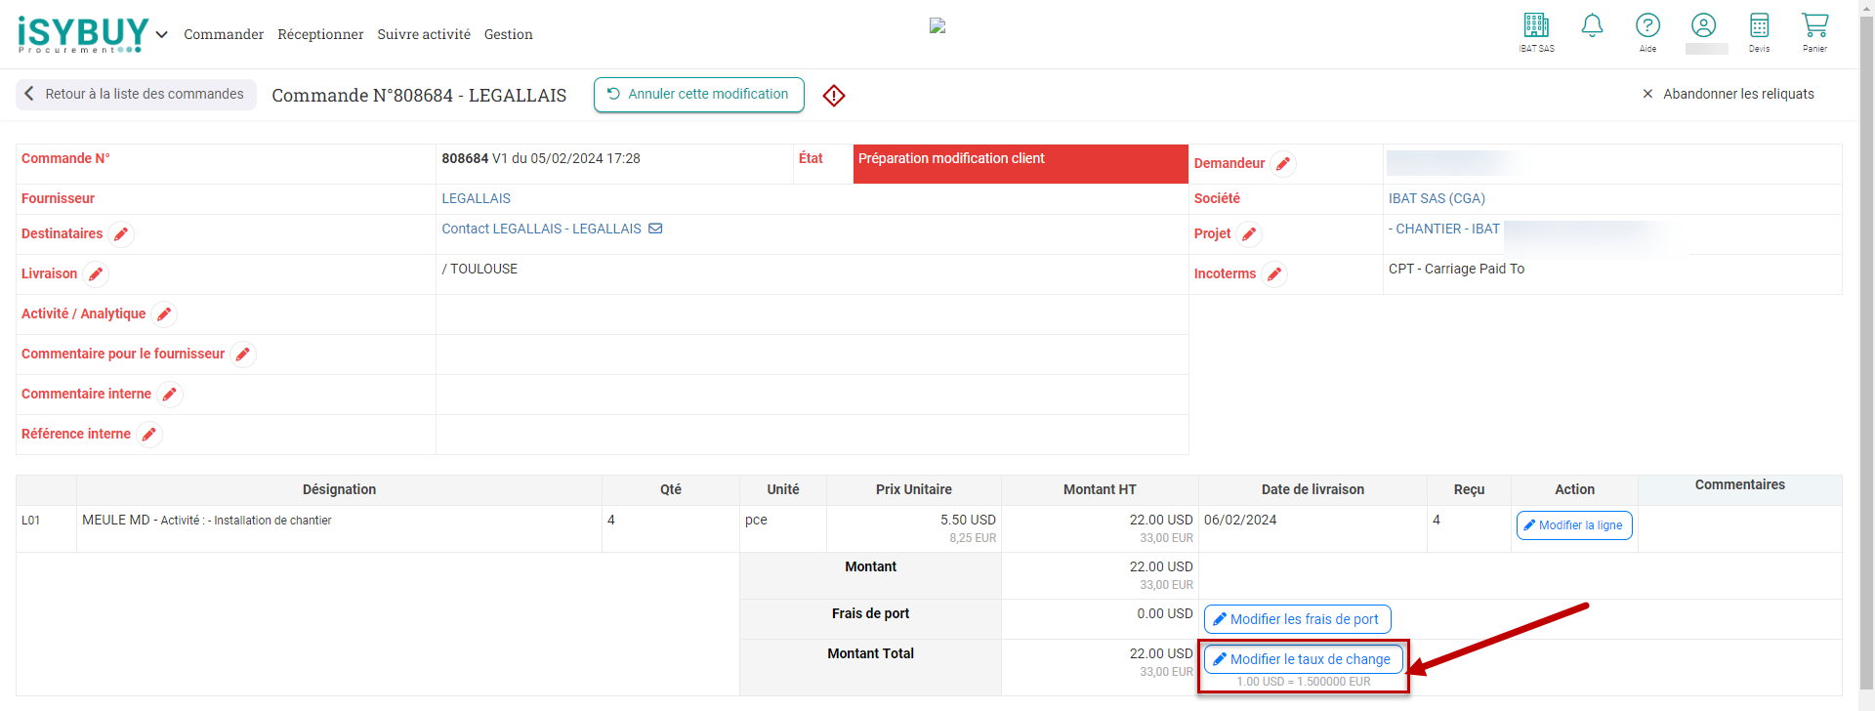Click the envelope icon beside Contact LEGALLAIS
This screenshot has height=711, width=1875.
pos(655,229)
